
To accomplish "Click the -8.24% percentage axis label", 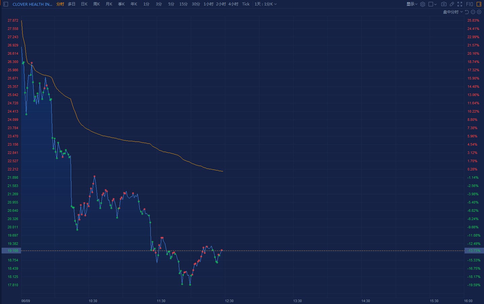I will pos(473,219).
